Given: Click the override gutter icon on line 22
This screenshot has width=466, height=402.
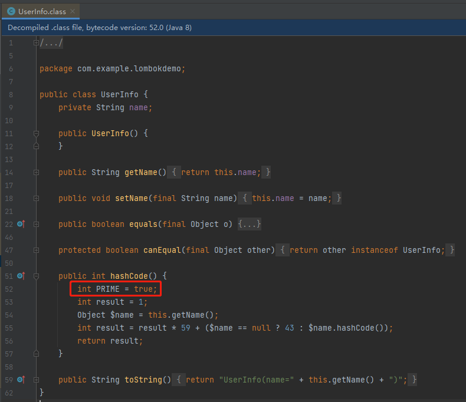Looking at the screenshot, I should click(x=21, y=224).
